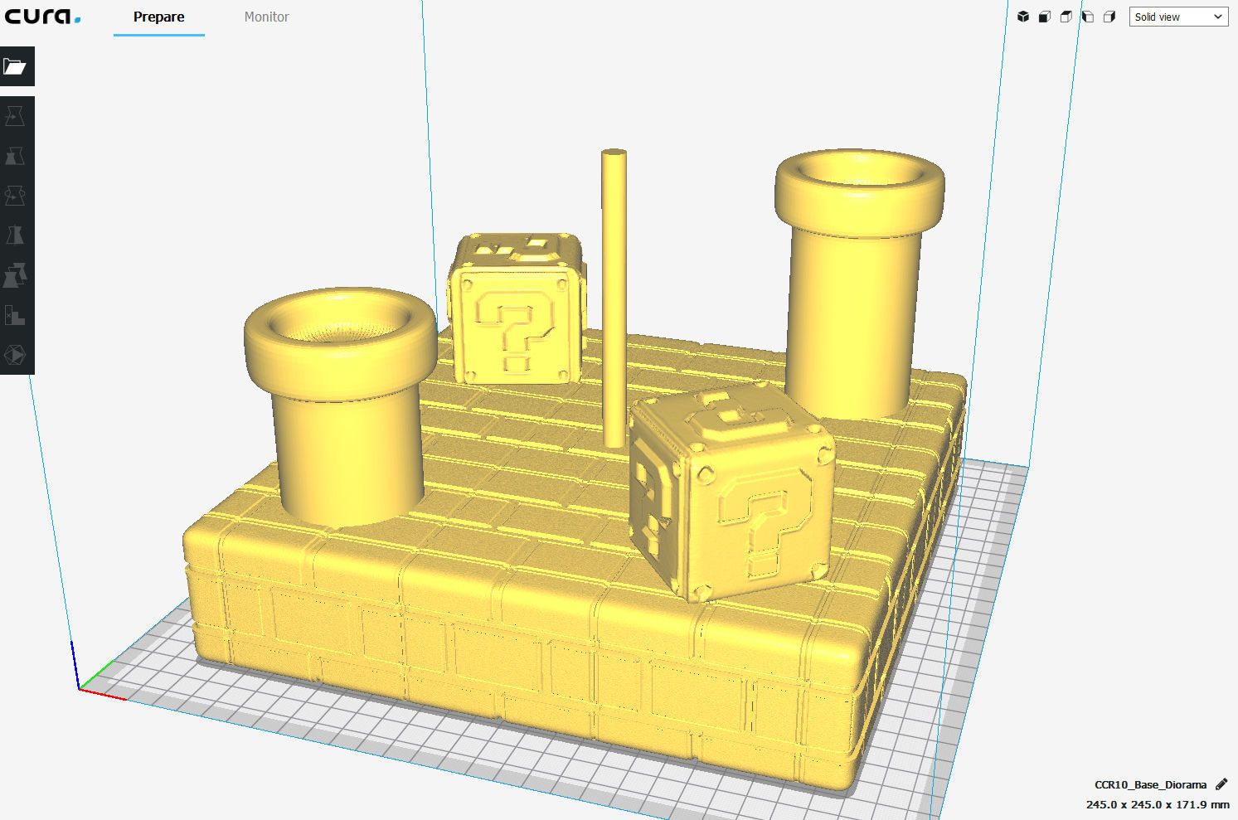Viewport: 1238px width, 820px height.
Task: Open Per Model Settings tool
Action: (x=15, y=275)
